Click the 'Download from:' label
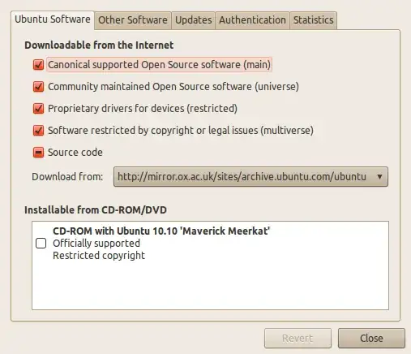This screenshot has height=354, width=411. [x=67, y=177]
